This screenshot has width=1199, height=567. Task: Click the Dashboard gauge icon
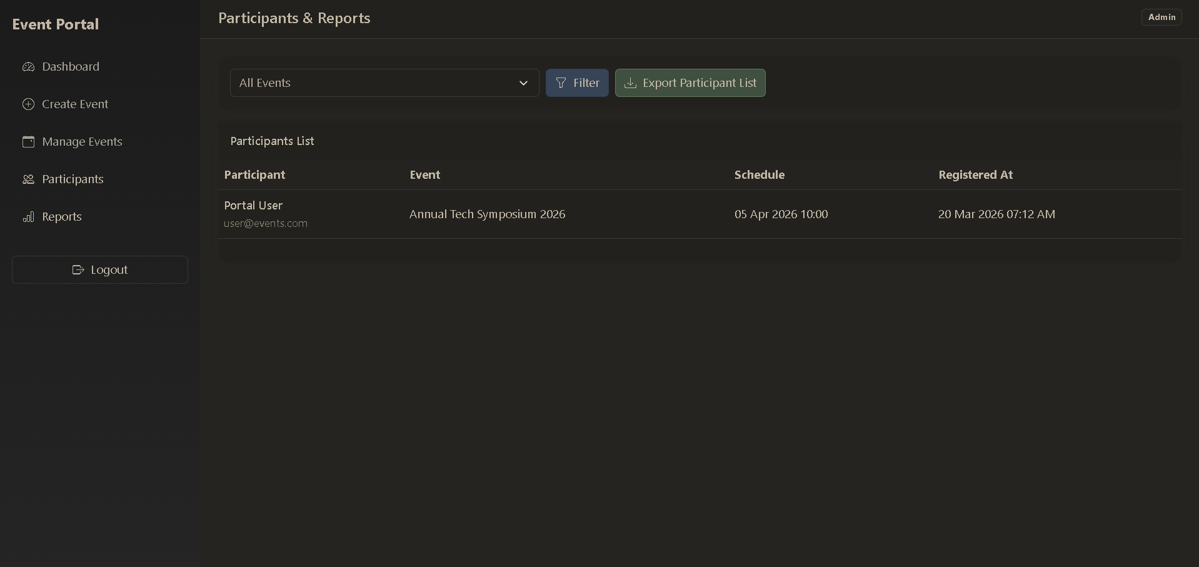click(28, 67)
